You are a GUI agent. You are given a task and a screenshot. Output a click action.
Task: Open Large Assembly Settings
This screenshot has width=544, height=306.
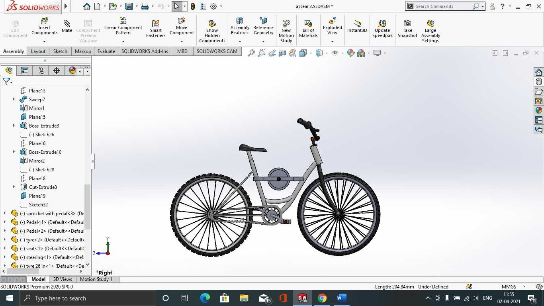431,31
